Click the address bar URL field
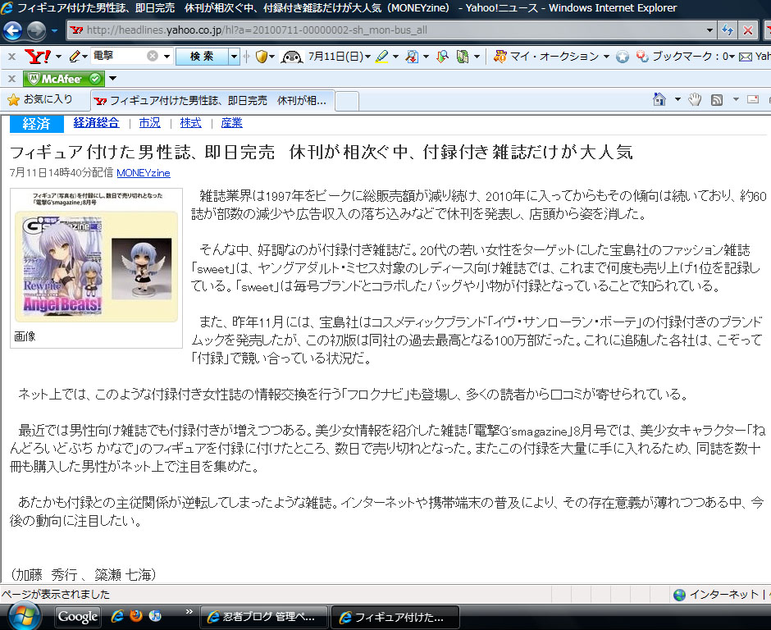The width and height of the screenshot is (771, 630). tap(385, 30)
